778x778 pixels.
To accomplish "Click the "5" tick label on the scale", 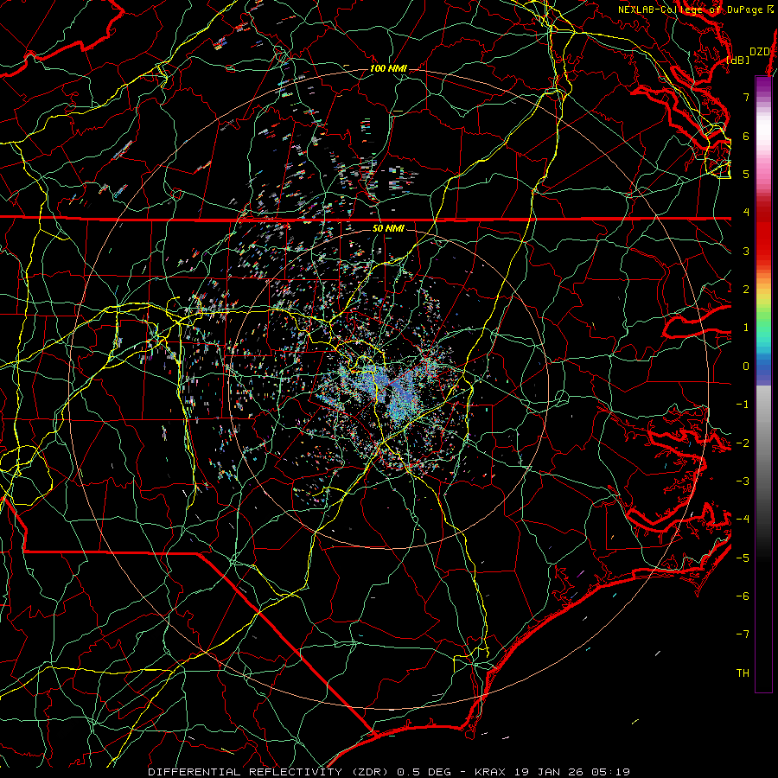I will tap(746, 174).
